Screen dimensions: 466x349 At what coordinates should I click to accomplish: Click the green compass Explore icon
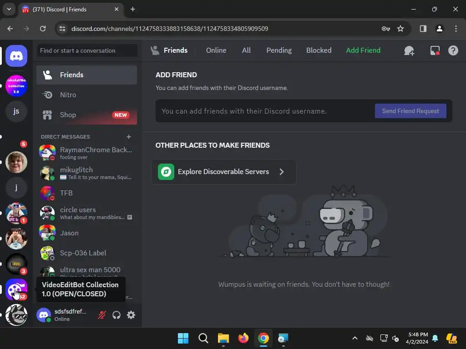166,172
